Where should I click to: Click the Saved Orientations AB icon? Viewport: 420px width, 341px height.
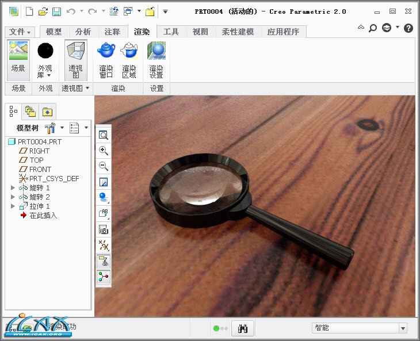coord(104,213)
